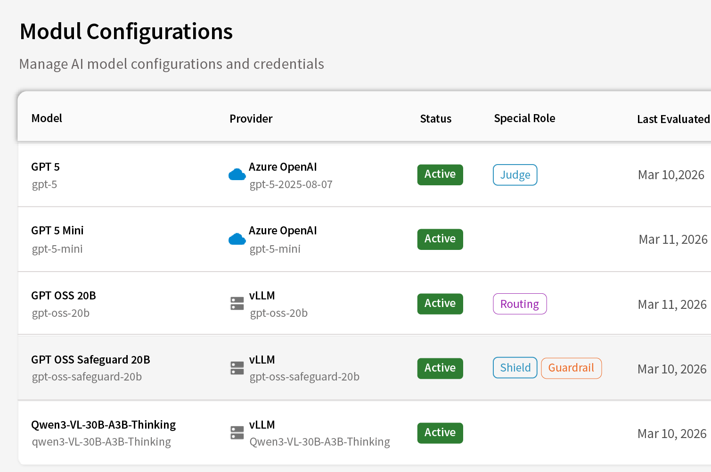
Task: Click Azure cloud icon in GPT 5 Mini row
Action: (237, 240)
